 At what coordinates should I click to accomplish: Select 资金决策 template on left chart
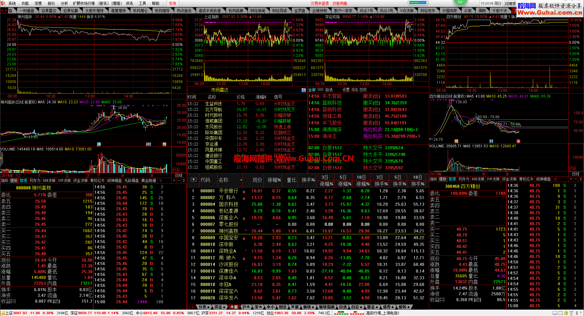tap(81, 180)
